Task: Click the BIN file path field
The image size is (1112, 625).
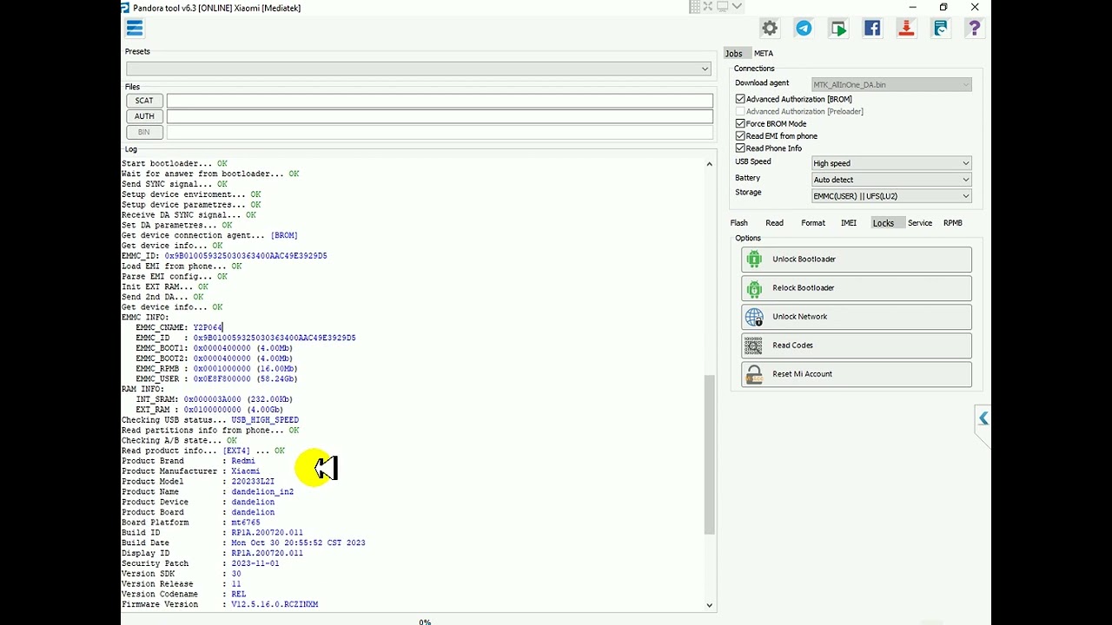Action: (440, 132)
